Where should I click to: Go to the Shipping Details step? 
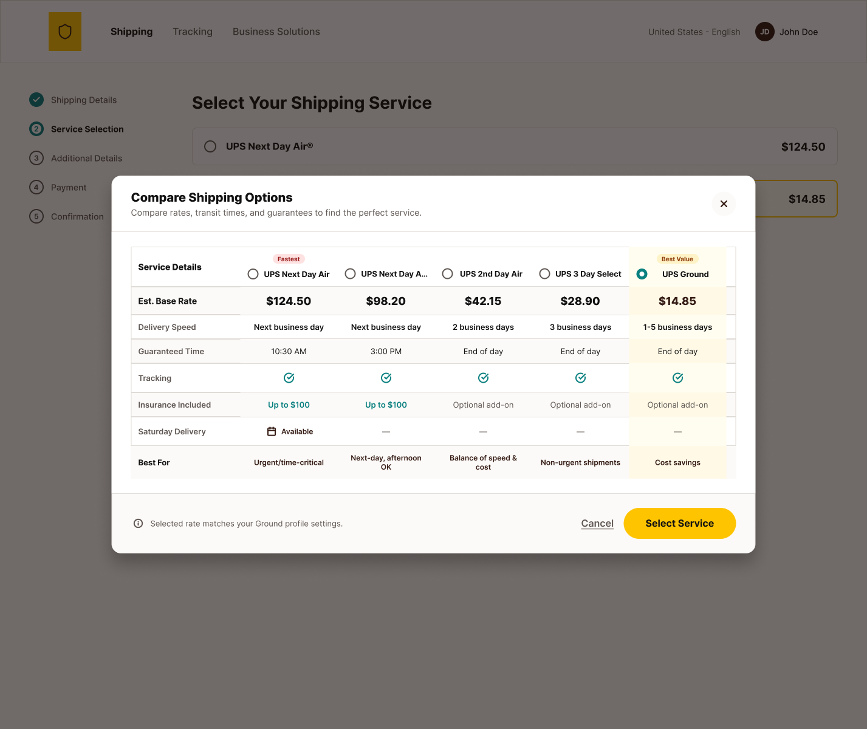pyautogui.click(x=84, y=100)
